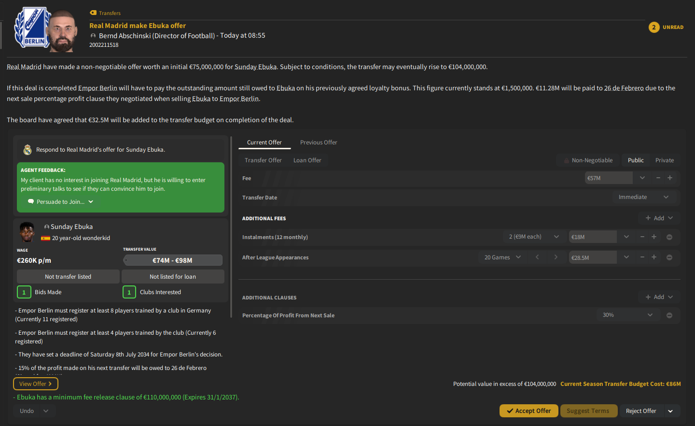Remove Percentage Of Profit From Next Sale clause
This screenshot has width=695, height=426.
[669, 315]
